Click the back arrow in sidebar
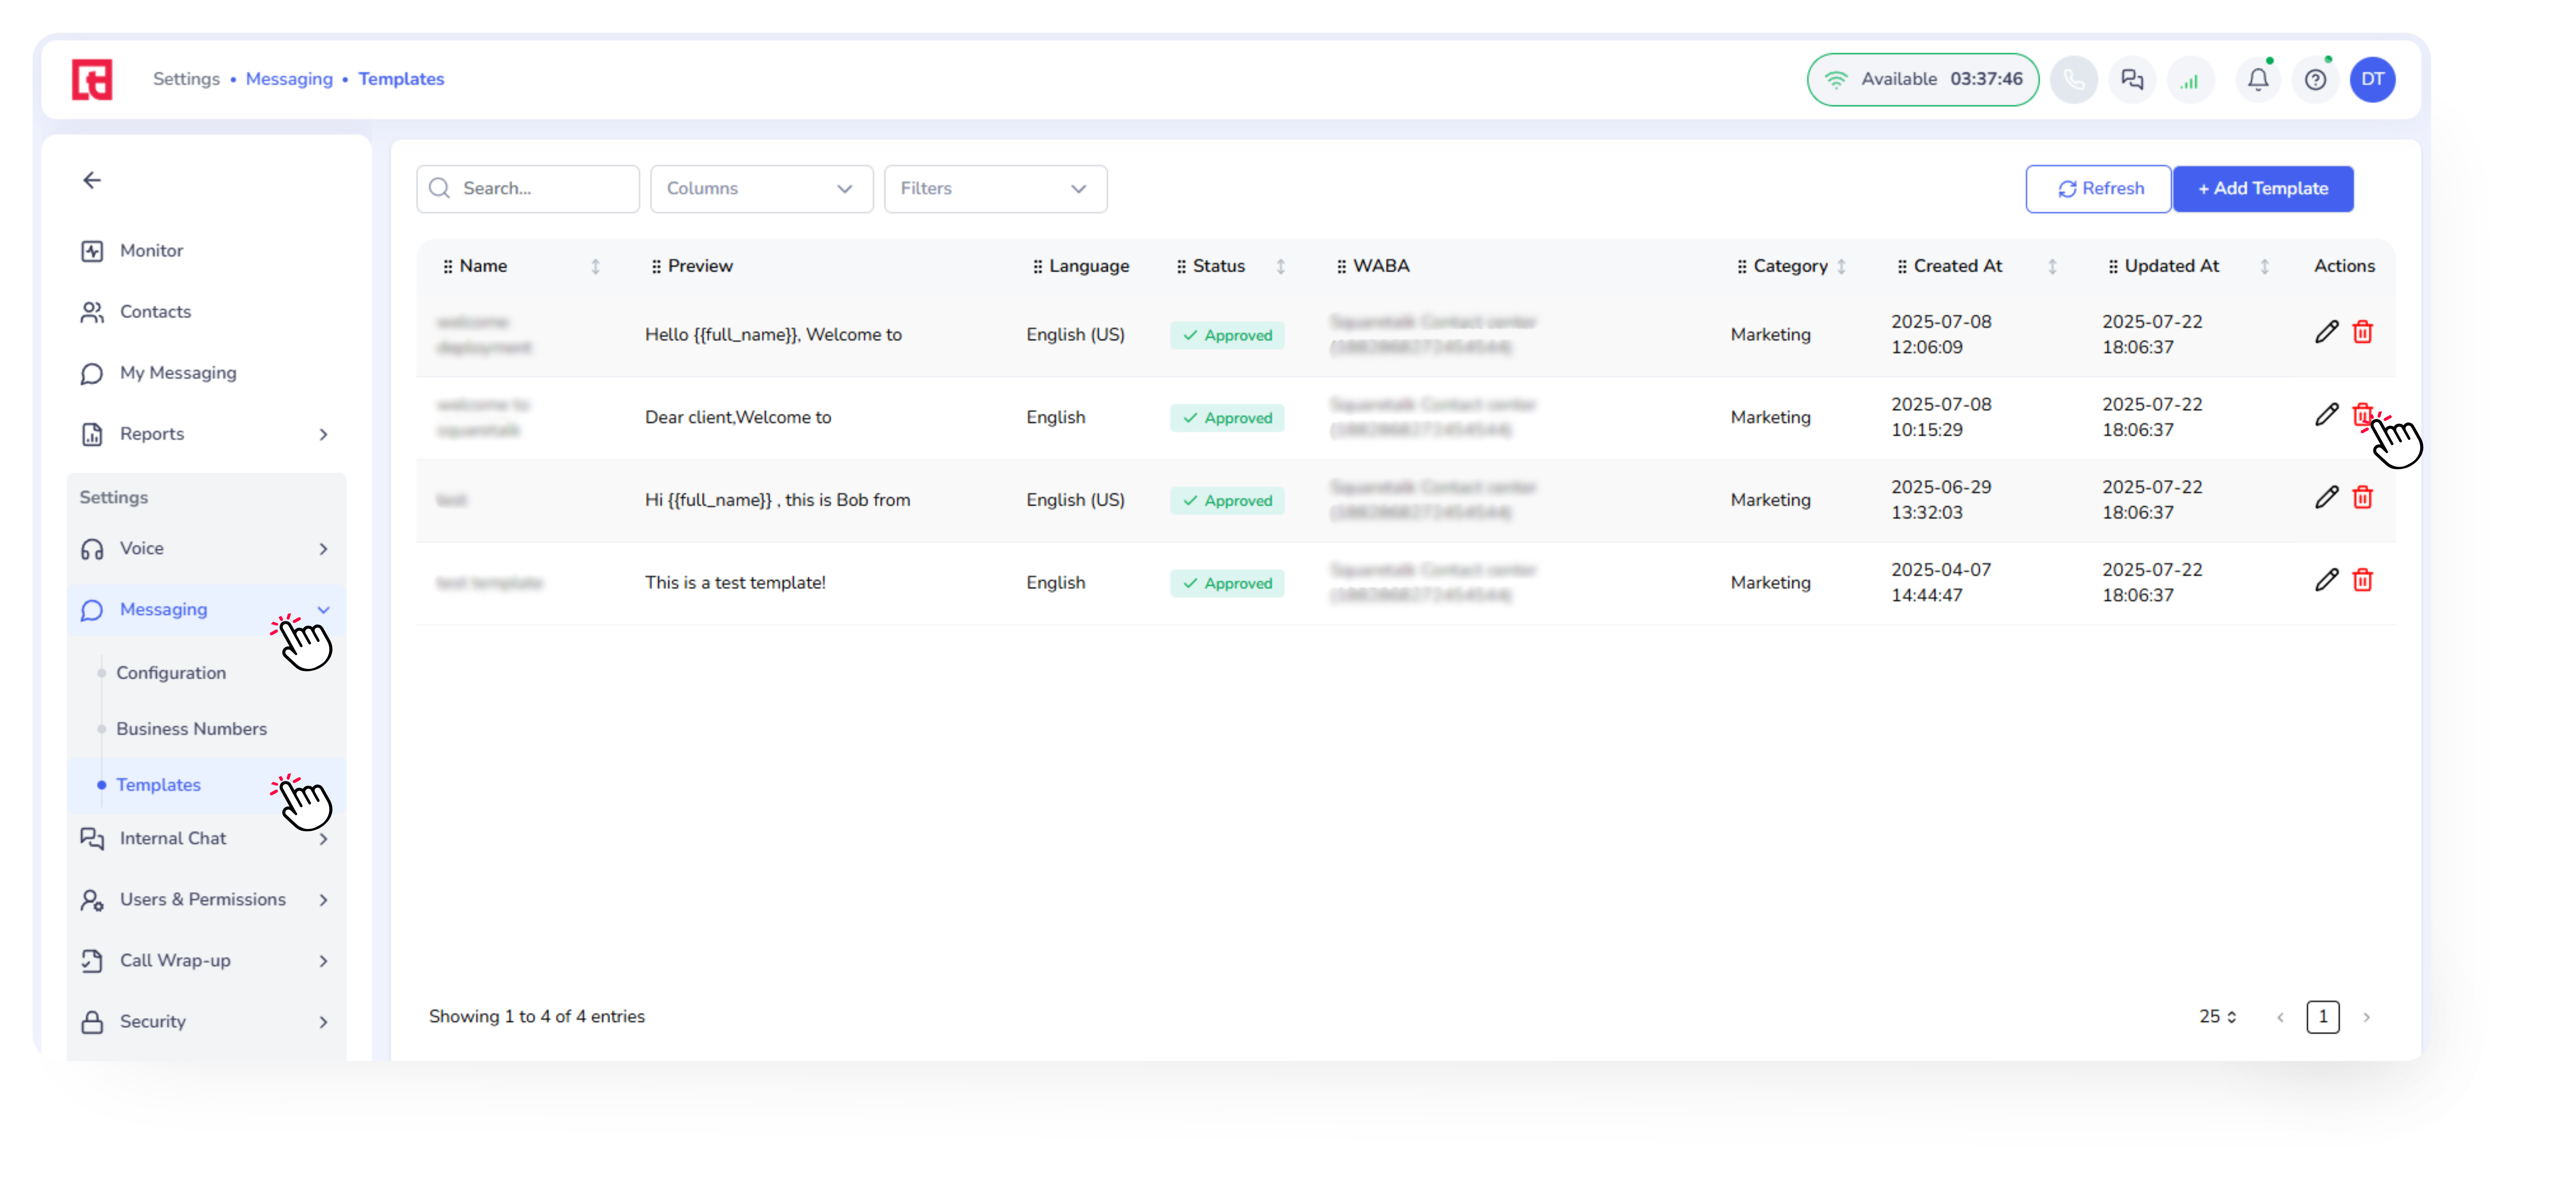Image resolution: width=2576 pixels, height=1179 pixels. pos(92,180)
